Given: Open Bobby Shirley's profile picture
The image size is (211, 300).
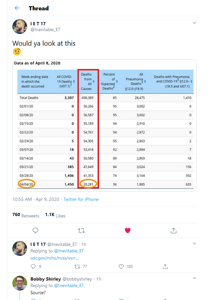Looking at the screenshot, I should [x=20, y=283].
